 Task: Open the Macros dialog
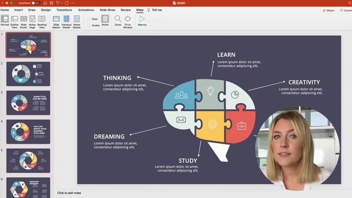pyautogui.click(x=142, y=20)
